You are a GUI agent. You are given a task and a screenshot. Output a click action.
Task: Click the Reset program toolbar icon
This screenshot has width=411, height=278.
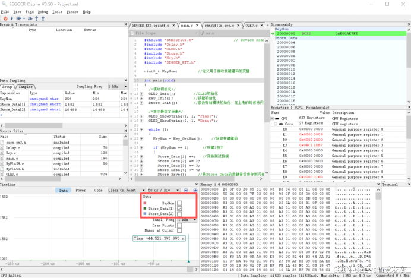(x=19, y=18)
